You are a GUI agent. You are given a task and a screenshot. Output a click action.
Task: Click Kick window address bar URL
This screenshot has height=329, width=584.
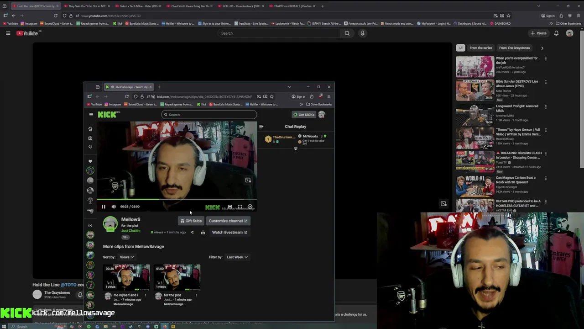204,96
